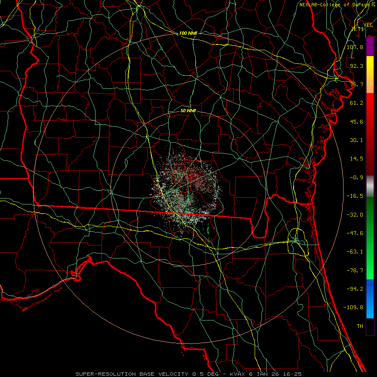Click the 92.3 velocity scale value
377x377 pixels.
(x=356, y=66)
